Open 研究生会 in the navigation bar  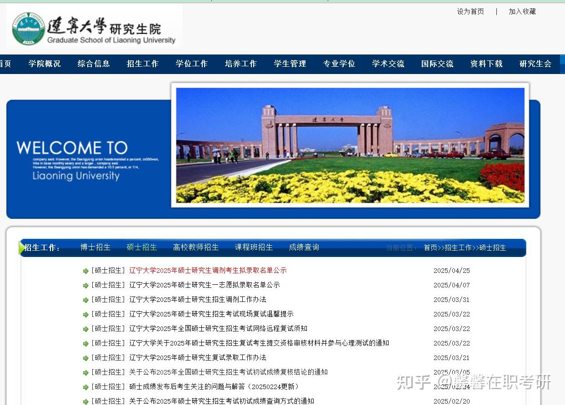[x=535, y=64]
